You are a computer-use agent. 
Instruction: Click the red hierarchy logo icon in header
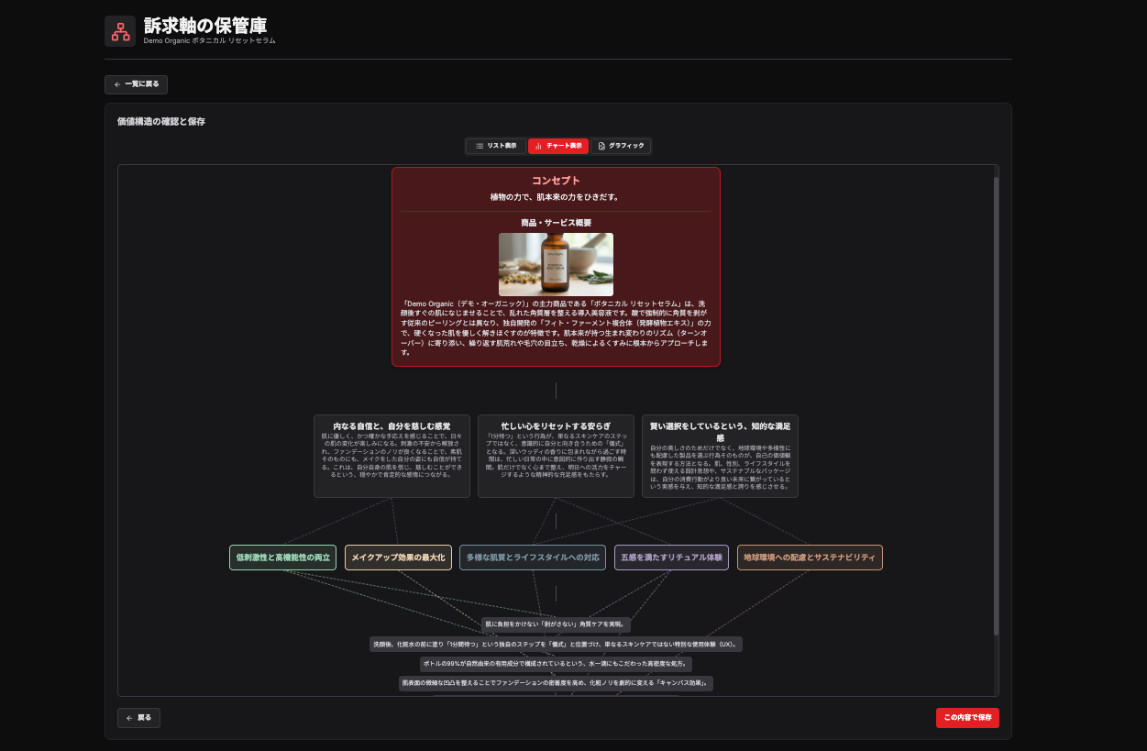120,31
